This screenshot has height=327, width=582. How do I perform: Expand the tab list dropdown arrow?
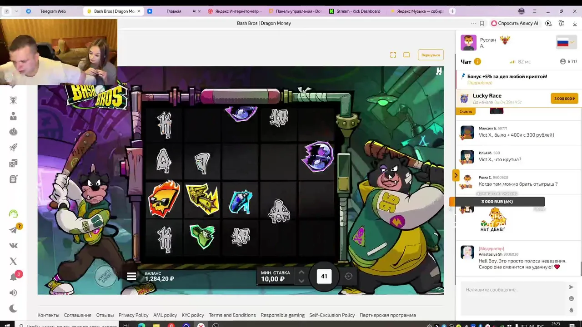click(16, 11)
